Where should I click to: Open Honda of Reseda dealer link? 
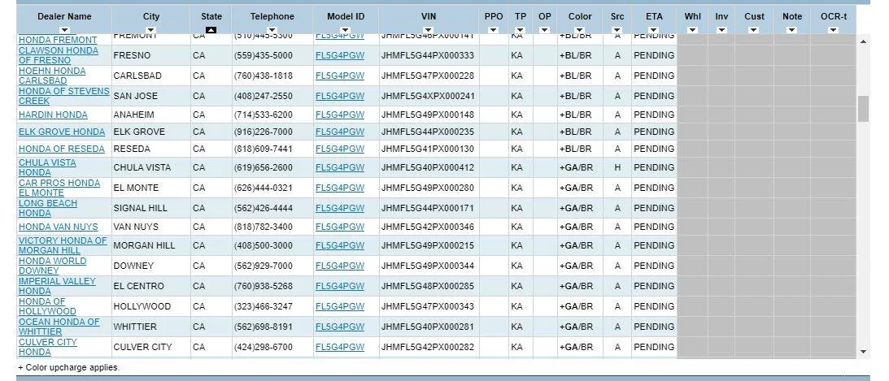[x=62, y=149]
